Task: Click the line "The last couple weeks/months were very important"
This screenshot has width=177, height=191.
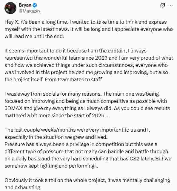Action: click(x=77, y=130)
